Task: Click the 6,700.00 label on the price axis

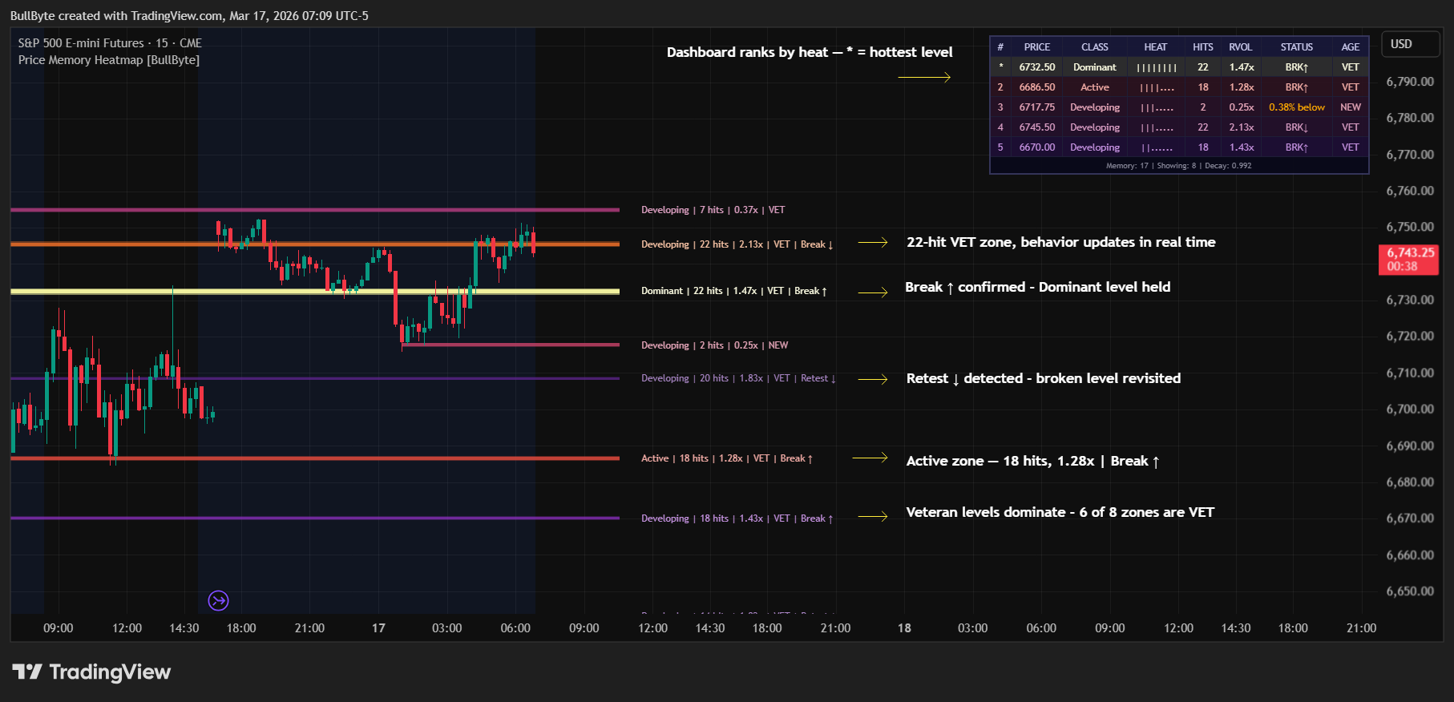Action: point(1410,409)
